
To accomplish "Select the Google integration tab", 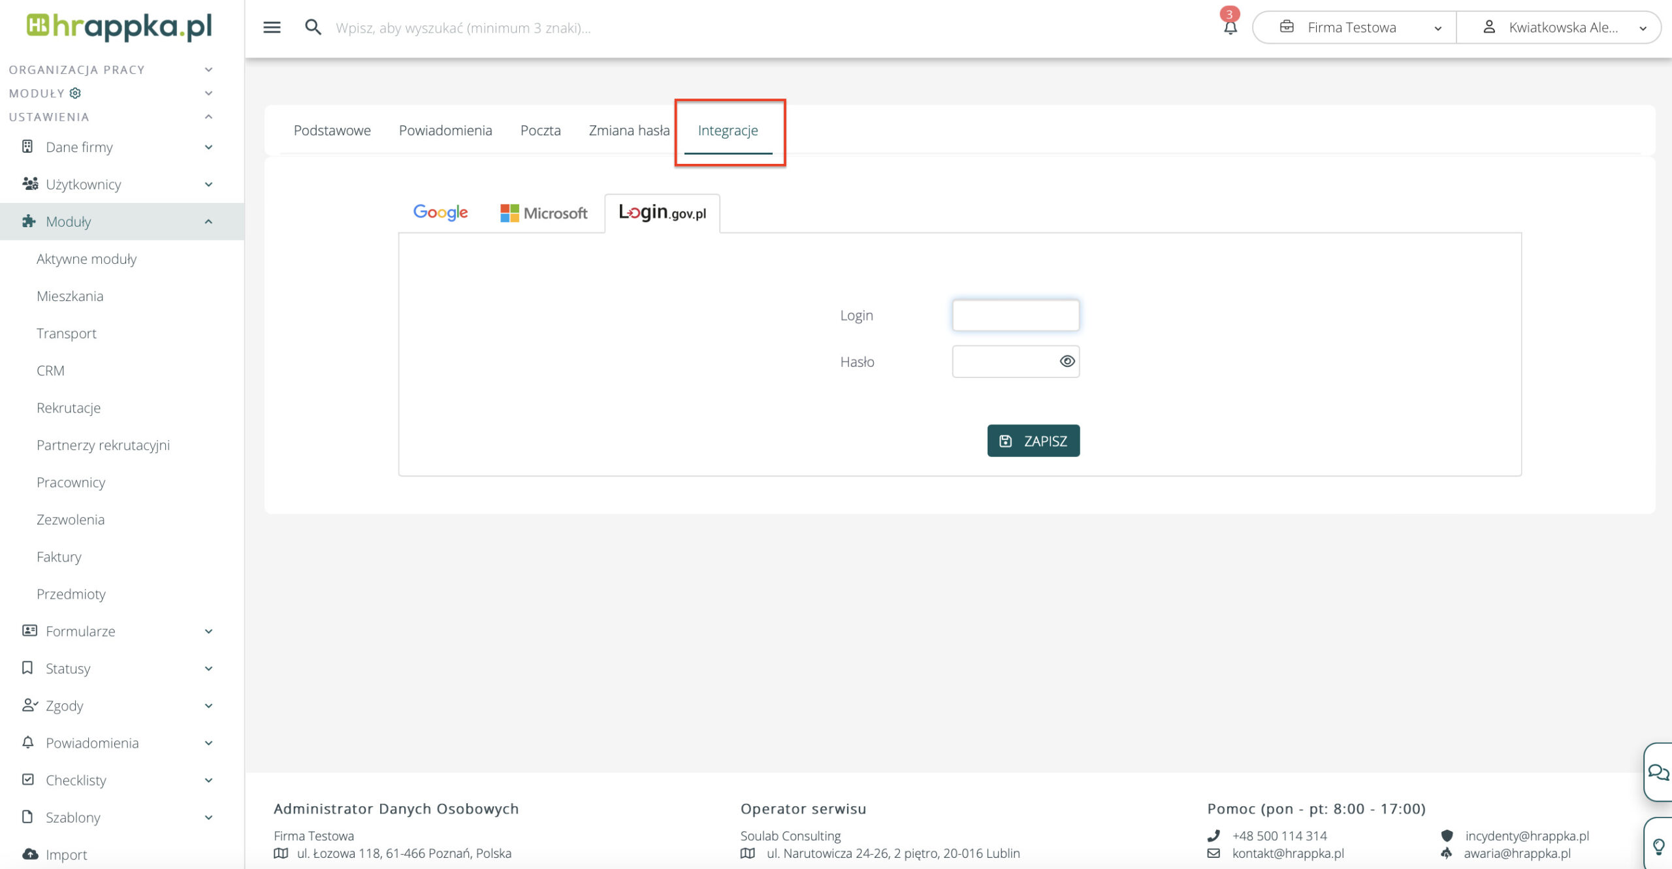I will click(440, 212).
